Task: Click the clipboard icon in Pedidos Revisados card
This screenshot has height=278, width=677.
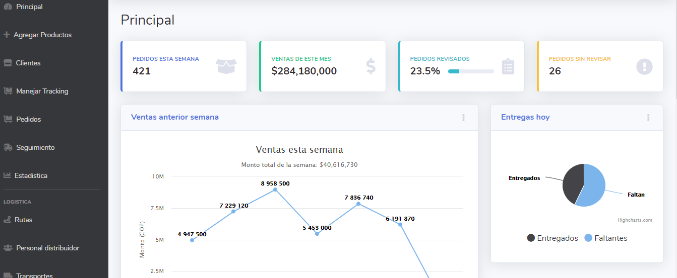Action: (x=508, y=66)
